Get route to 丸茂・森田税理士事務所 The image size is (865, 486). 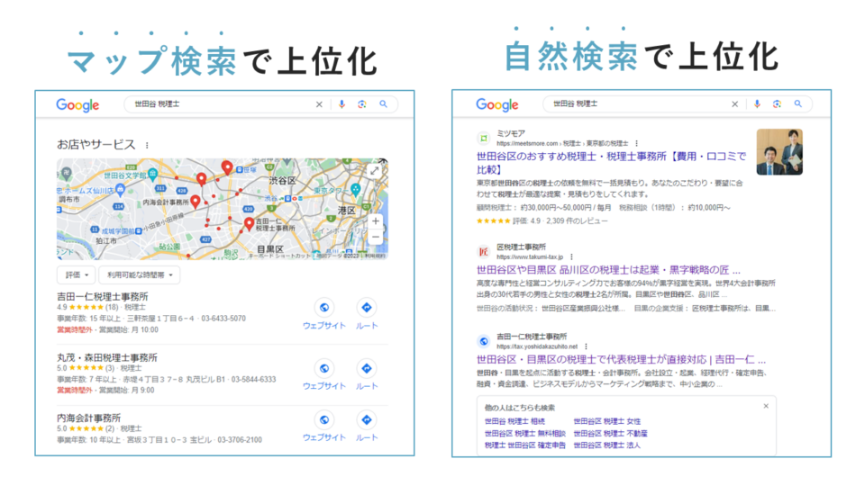click(367, 373)
